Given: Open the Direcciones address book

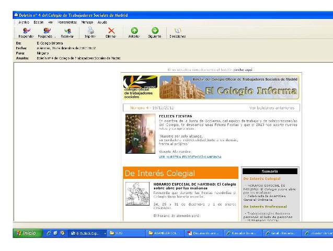Looking at the screenshot, I should (178, 33).
